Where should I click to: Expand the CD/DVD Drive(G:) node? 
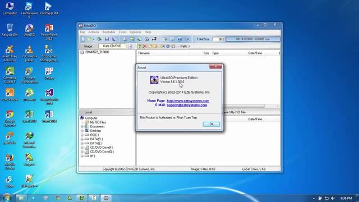(82, 152)
